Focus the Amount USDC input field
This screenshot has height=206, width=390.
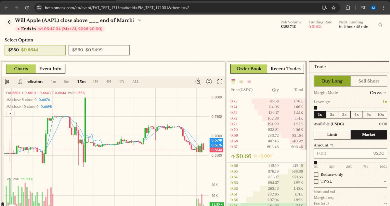coord(351,153)
